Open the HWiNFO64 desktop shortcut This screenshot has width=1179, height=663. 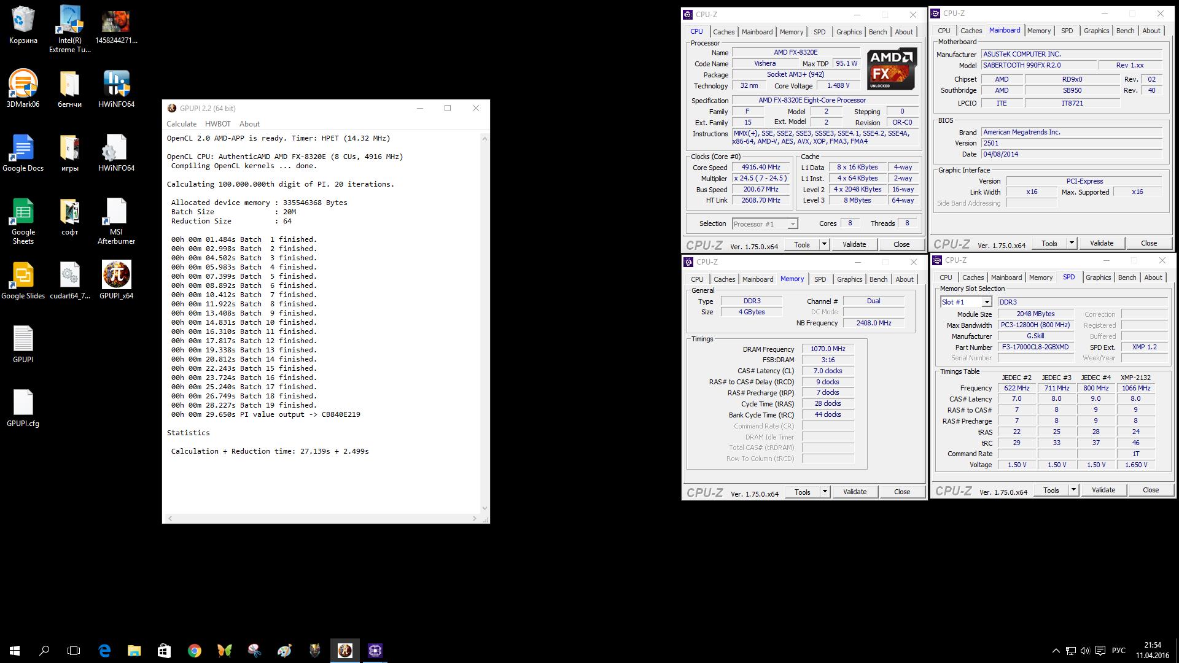116,84
